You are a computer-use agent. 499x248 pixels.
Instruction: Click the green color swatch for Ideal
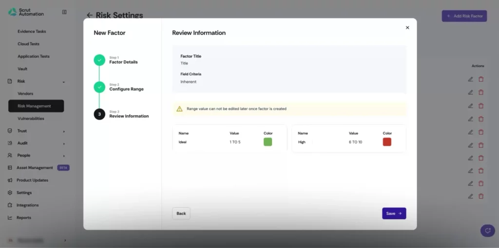click(x=268, y=142)
